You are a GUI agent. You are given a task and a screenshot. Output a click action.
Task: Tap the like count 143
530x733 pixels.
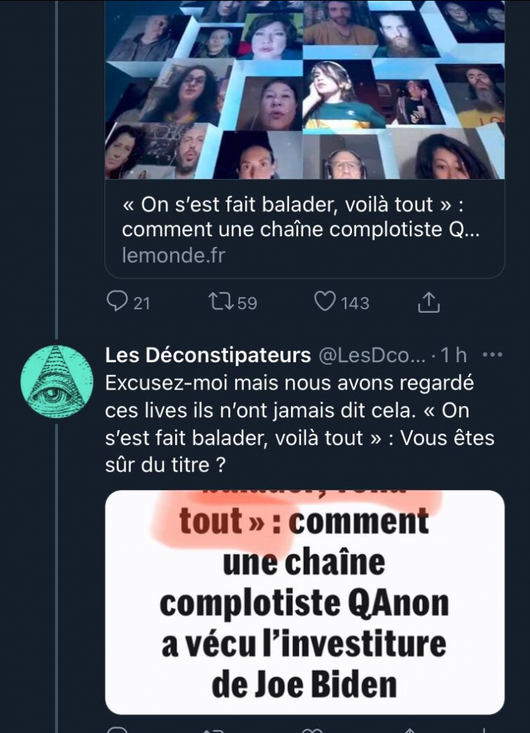[355, 303]
